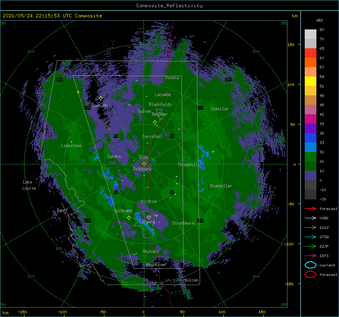This screenshot has height=317, width=339.
Task: Click the ThreeHills label
Action: tap(189, 165)
